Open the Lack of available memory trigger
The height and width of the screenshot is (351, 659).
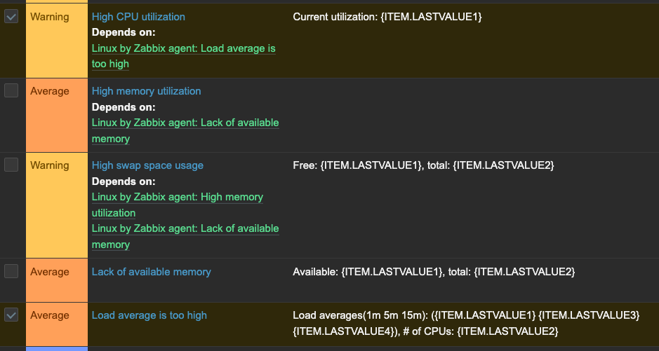pyautogui.click(x=152, y=272)
